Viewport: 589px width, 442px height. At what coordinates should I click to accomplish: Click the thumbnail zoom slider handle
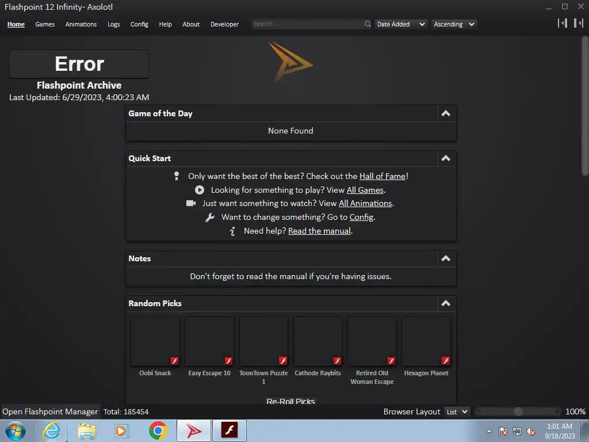pos(518,412)
